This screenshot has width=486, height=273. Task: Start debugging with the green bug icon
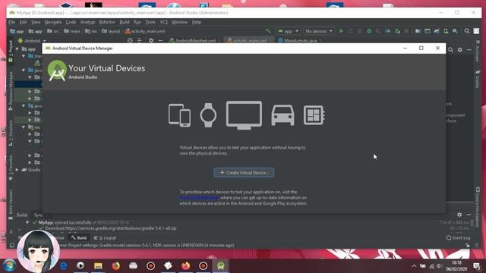coord(369,31)
